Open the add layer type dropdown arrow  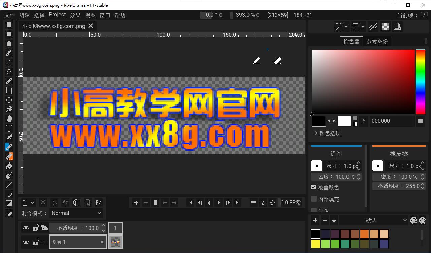pos(33,203)
